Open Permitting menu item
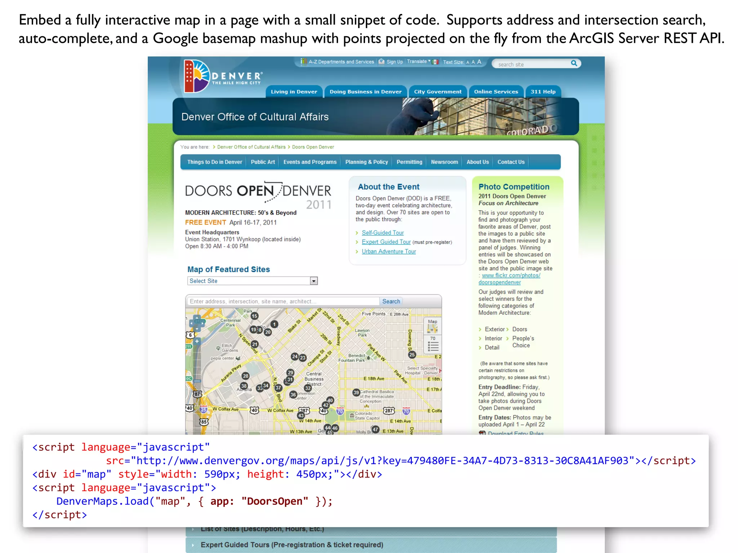 pos(409,162)
